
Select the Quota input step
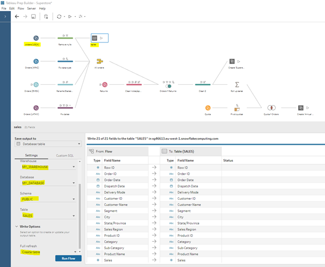click(x=208, y=108)
